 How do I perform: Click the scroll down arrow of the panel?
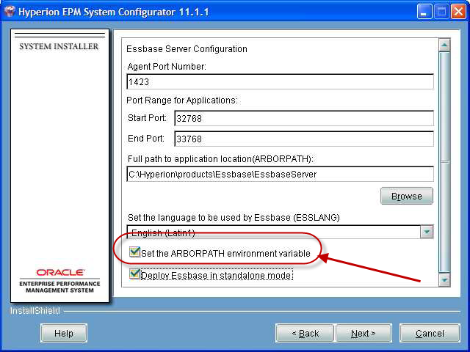444,280
